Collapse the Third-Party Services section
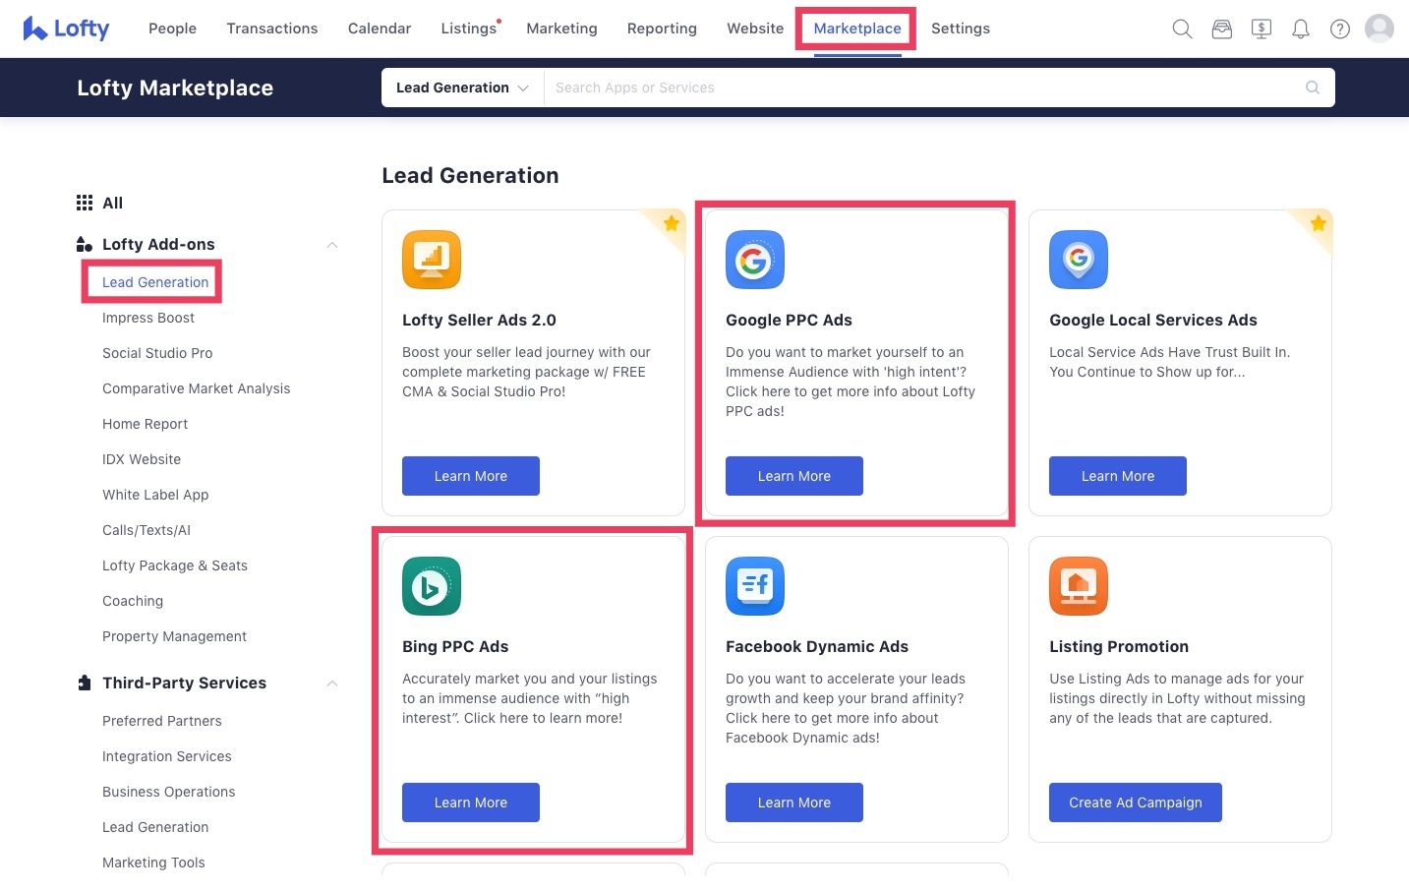The height and width of the screenshot is (891, 1409). pyautogui.click(x=332, y=683)
